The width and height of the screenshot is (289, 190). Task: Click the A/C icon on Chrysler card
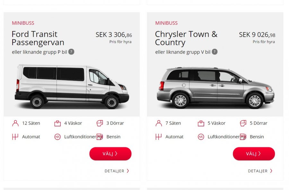[x=201, y=137]
